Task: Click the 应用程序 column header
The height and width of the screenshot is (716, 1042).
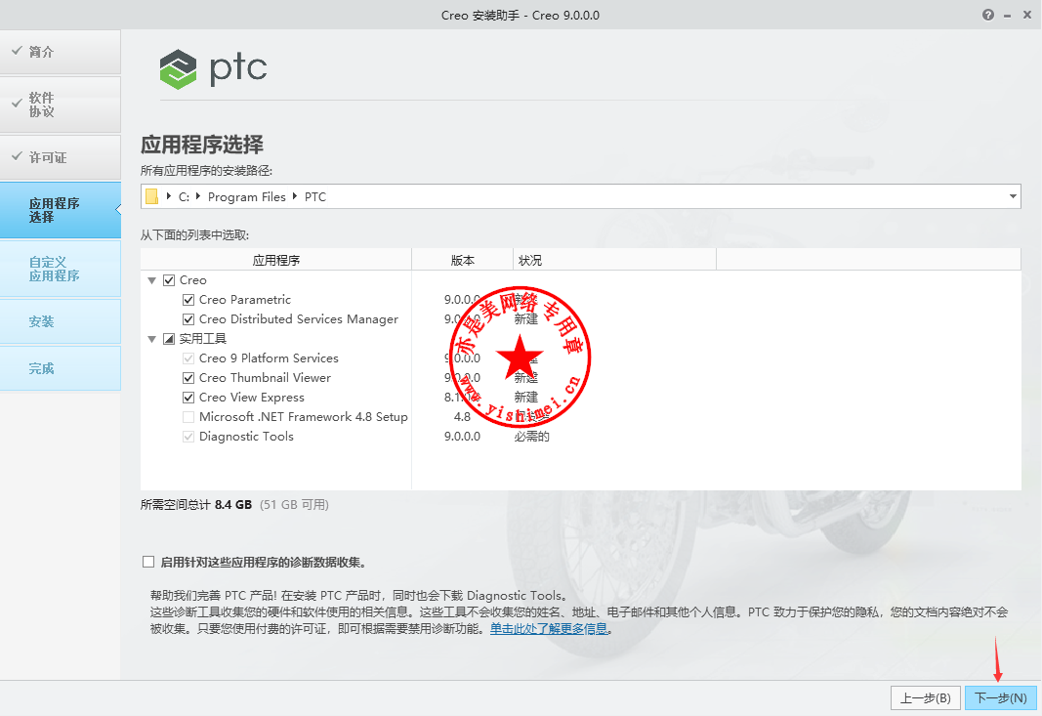Action: coord(276,260)
